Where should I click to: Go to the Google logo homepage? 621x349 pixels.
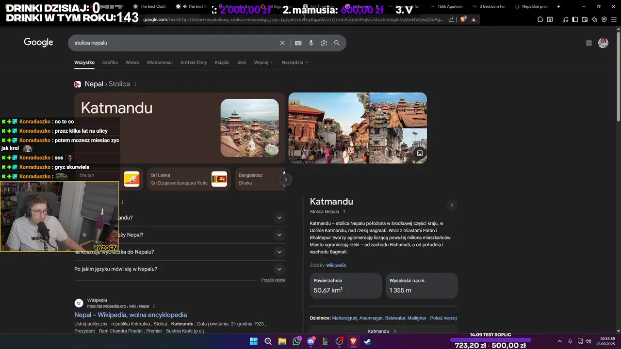point(38,43)
